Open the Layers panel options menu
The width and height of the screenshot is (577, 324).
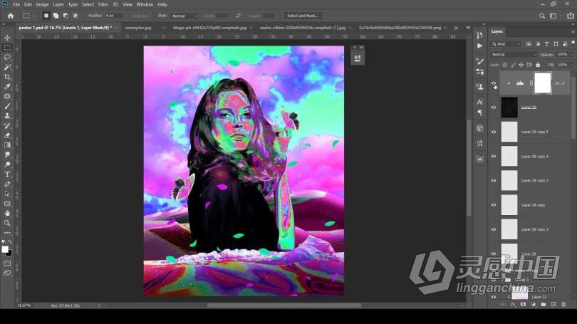(573, 31)
